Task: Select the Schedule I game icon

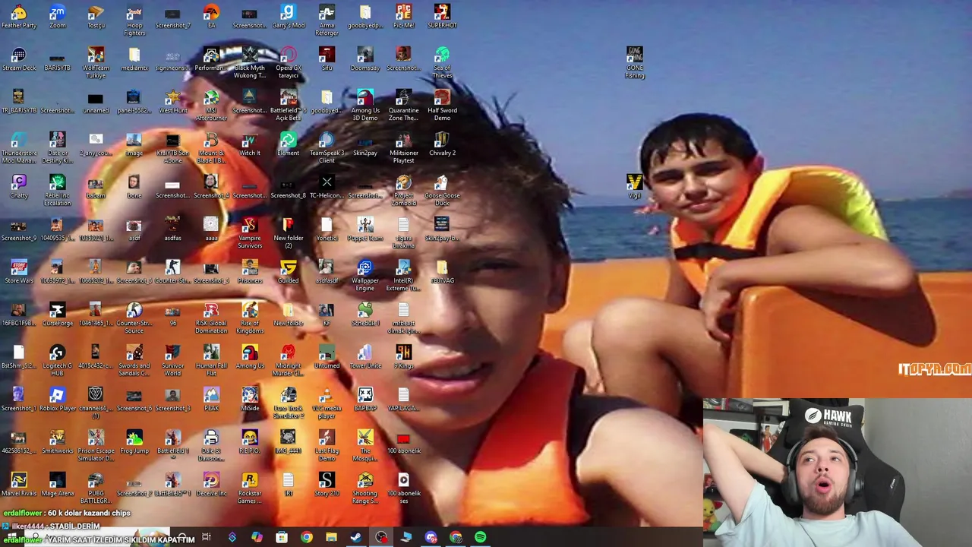Action: tap(365, 315)
